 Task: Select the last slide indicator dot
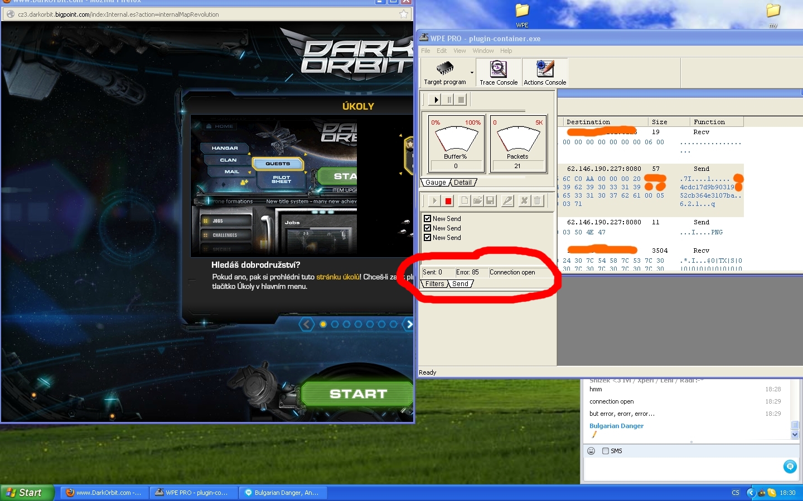click(x=393, y=324)
